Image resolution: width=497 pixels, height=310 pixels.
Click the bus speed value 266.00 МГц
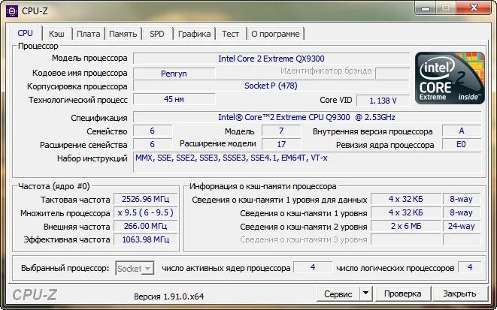[x=145, y=226]
